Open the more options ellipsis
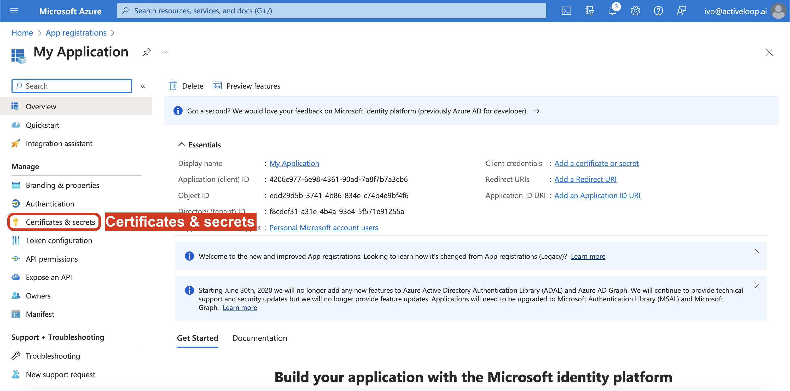Viewport: 790px width, 391px height. [165, 52]
